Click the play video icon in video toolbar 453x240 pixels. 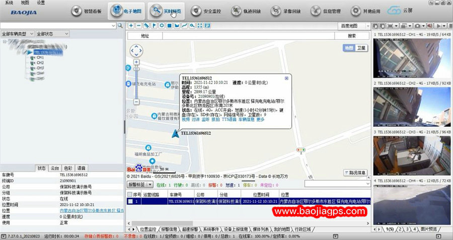coord(438,26)
